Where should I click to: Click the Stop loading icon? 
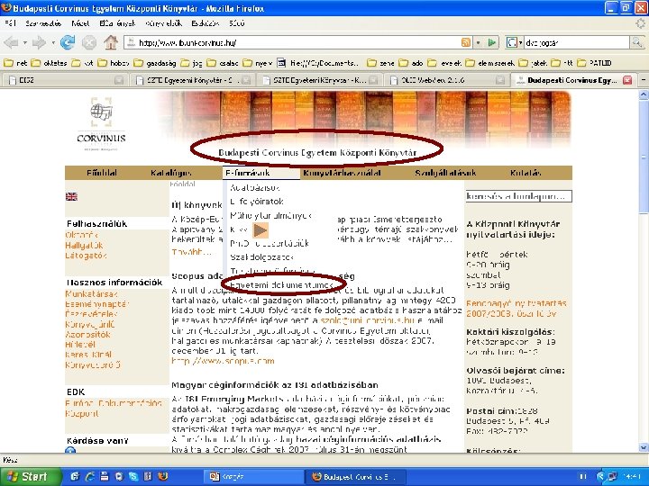click(88, 42)
